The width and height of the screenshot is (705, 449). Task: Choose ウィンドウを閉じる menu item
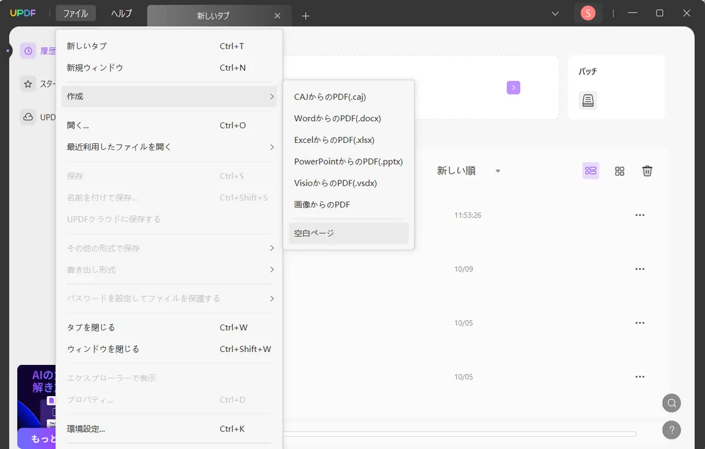169,350
